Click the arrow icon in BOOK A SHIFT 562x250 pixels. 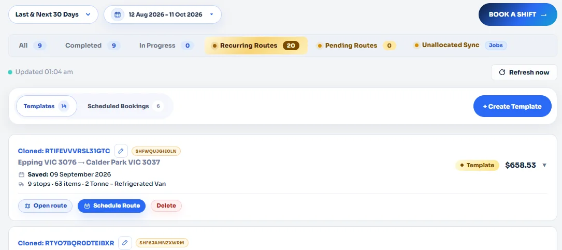coord(543,14)
